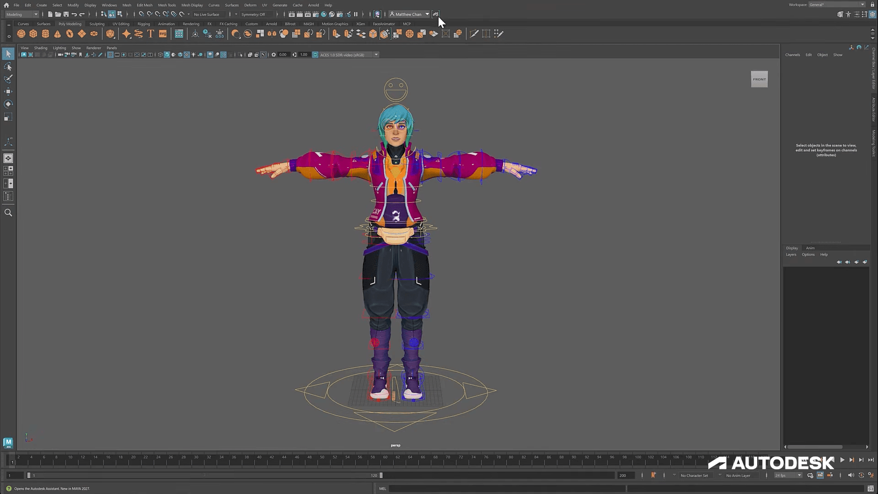
Task: Create a polygon sphere from shelf
Action: coord(21,34)
